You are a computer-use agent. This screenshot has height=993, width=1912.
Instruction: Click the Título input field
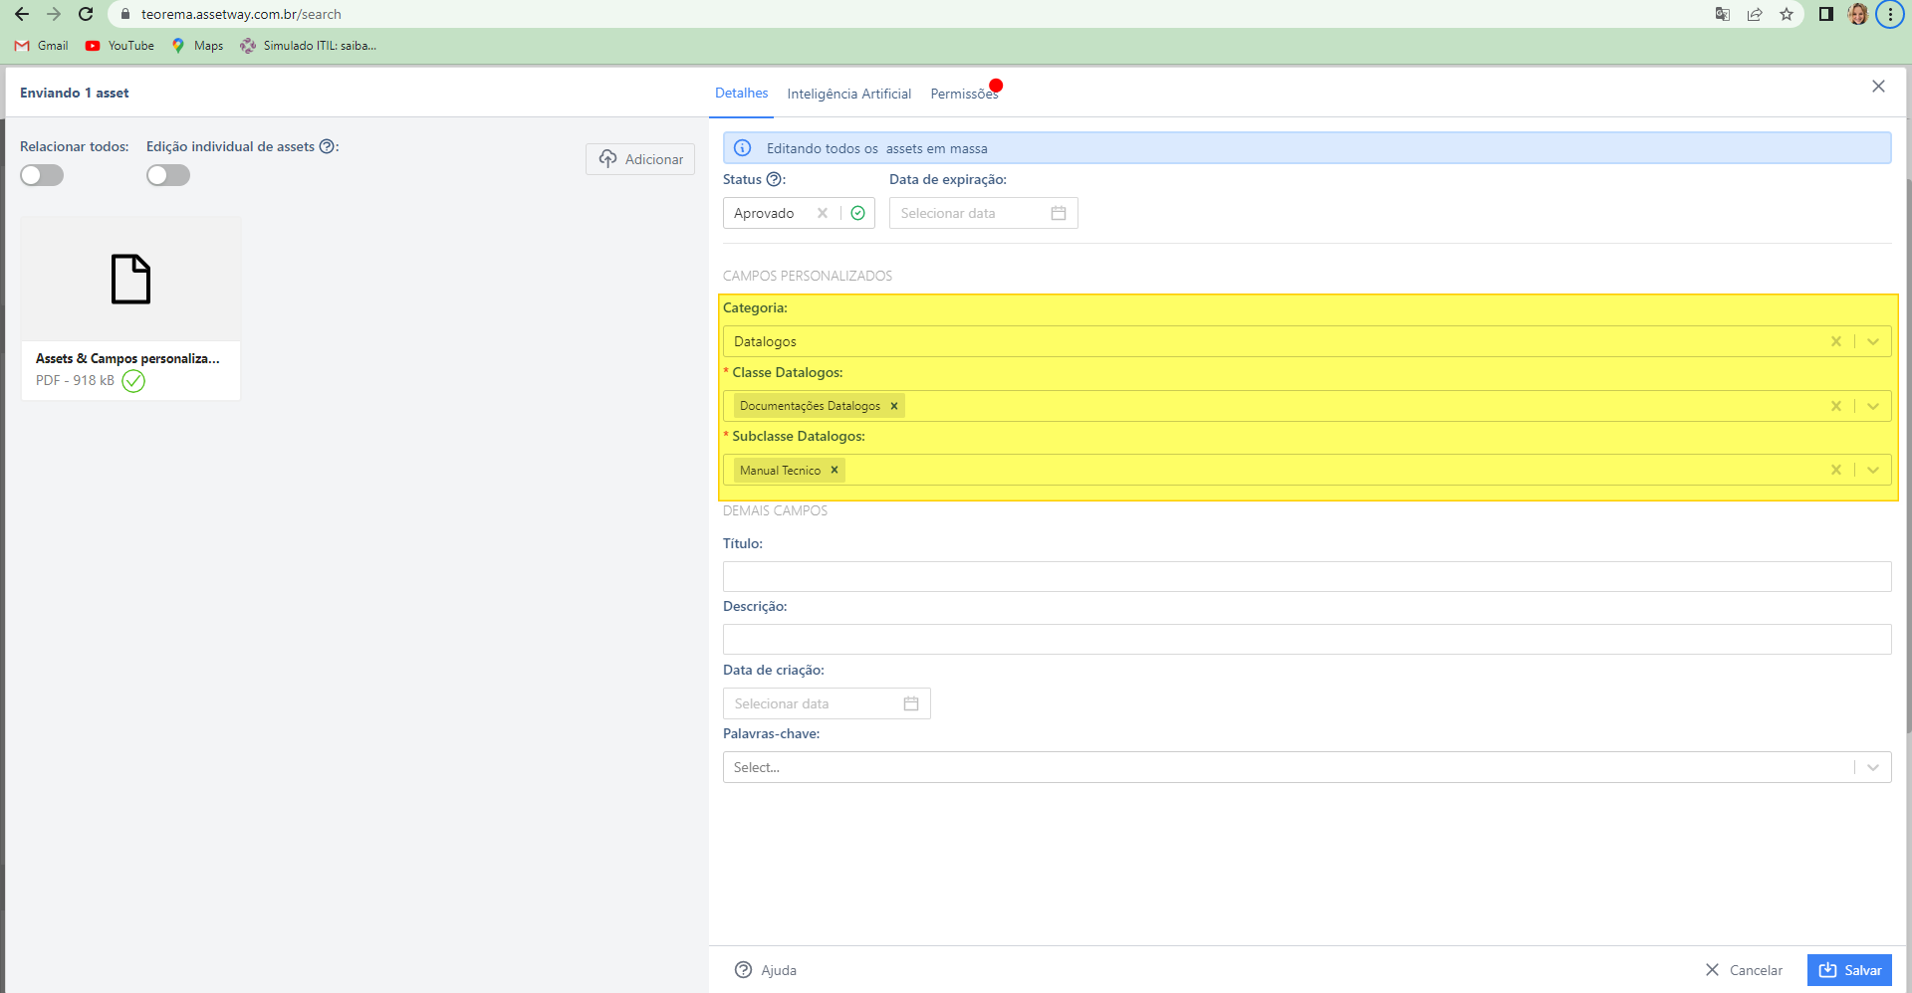click(x=1307, y=576)
